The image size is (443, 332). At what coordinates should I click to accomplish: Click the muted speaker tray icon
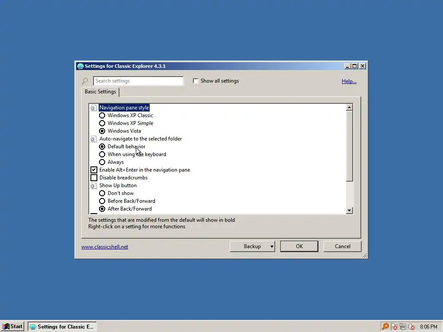411,327
